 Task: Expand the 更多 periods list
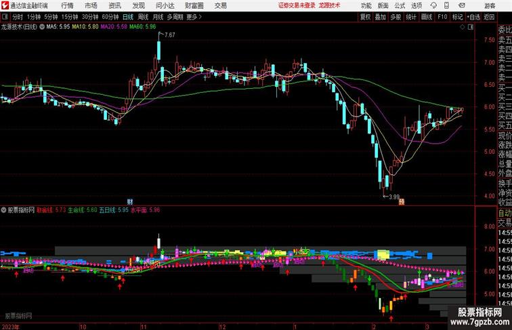pos(194,17)
